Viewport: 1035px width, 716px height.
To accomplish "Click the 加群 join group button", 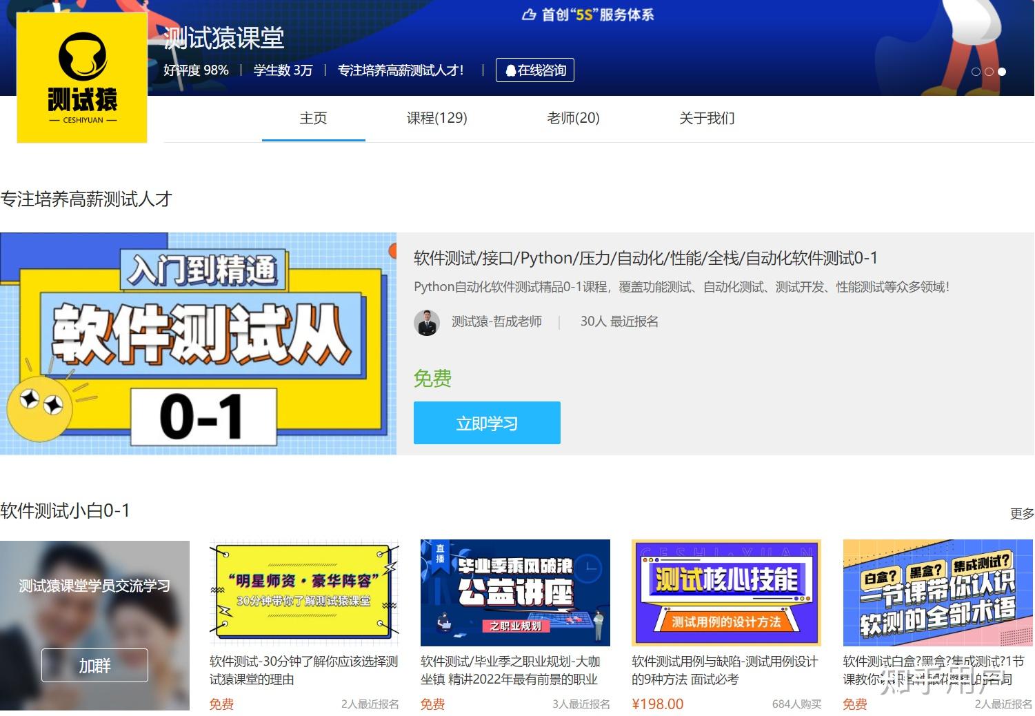I will 94,665.
